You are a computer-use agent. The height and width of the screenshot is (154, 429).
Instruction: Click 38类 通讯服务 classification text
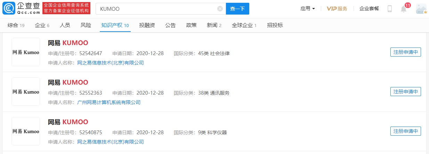click(x=214, y=93)
